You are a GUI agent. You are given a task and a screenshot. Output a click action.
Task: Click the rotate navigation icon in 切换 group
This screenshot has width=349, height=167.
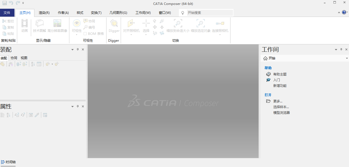point(155,21)
